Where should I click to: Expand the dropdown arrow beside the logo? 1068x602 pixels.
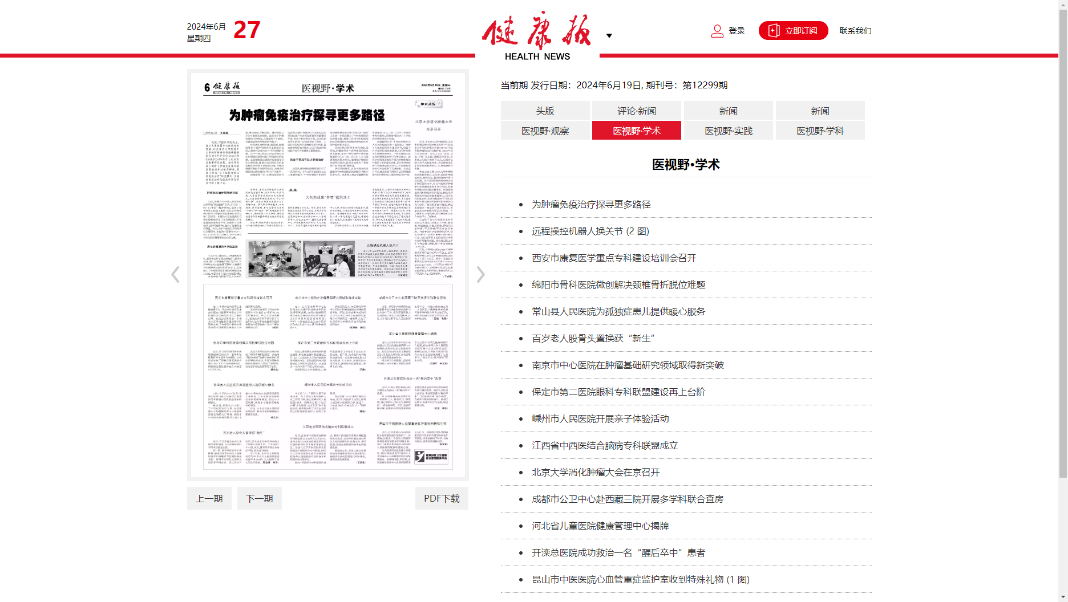coord(609,36)
